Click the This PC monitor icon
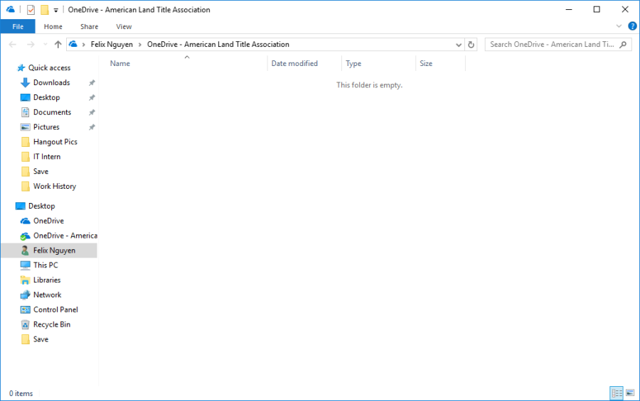640x401 pixels. point(26,265)
